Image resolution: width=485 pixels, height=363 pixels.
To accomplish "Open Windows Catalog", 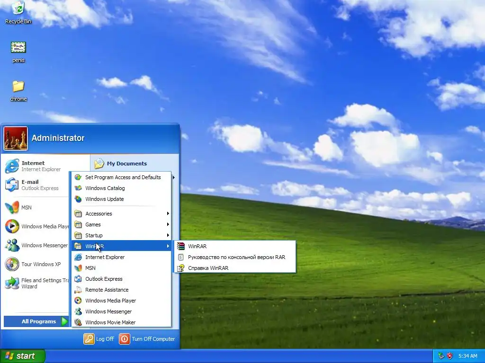I will (121, 188).
